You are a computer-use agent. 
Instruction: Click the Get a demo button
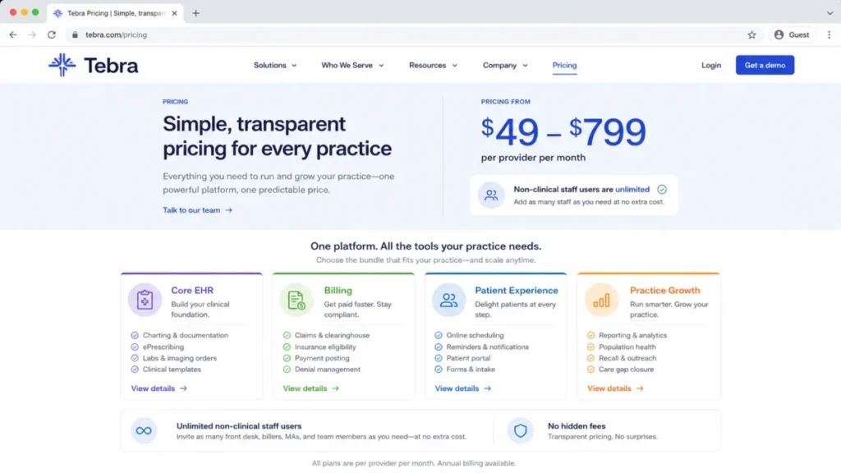pos(765,66)
